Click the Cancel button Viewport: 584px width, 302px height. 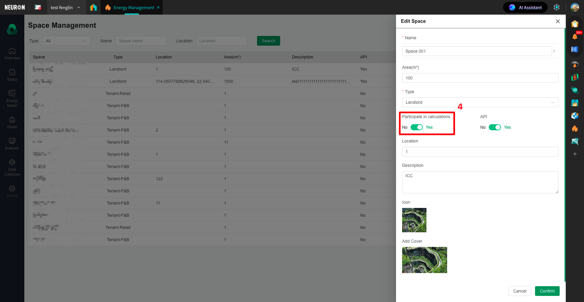tap(520, 291)
